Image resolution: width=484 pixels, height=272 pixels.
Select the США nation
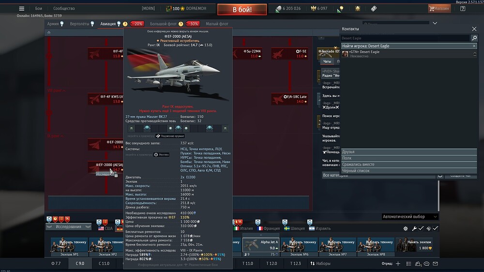[x=106, y=228]
